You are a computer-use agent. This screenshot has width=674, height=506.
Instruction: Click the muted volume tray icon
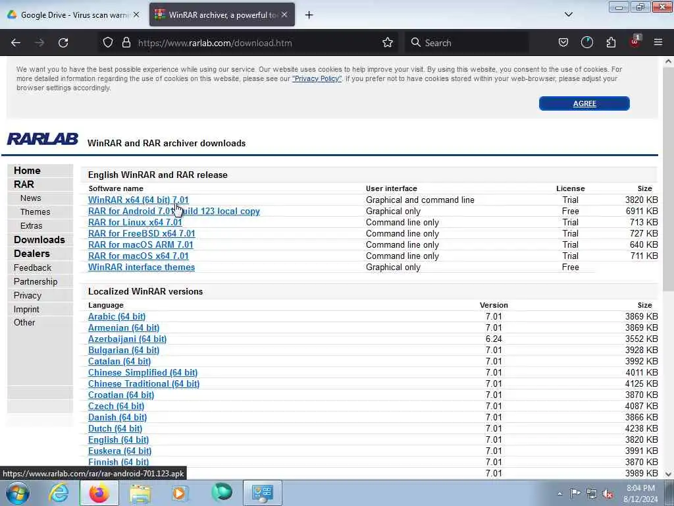(608, 494)
